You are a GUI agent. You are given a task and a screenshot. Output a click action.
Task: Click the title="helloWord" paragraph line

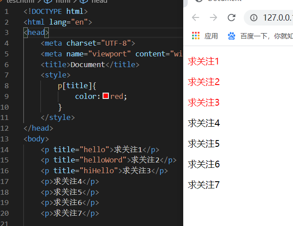108,160
